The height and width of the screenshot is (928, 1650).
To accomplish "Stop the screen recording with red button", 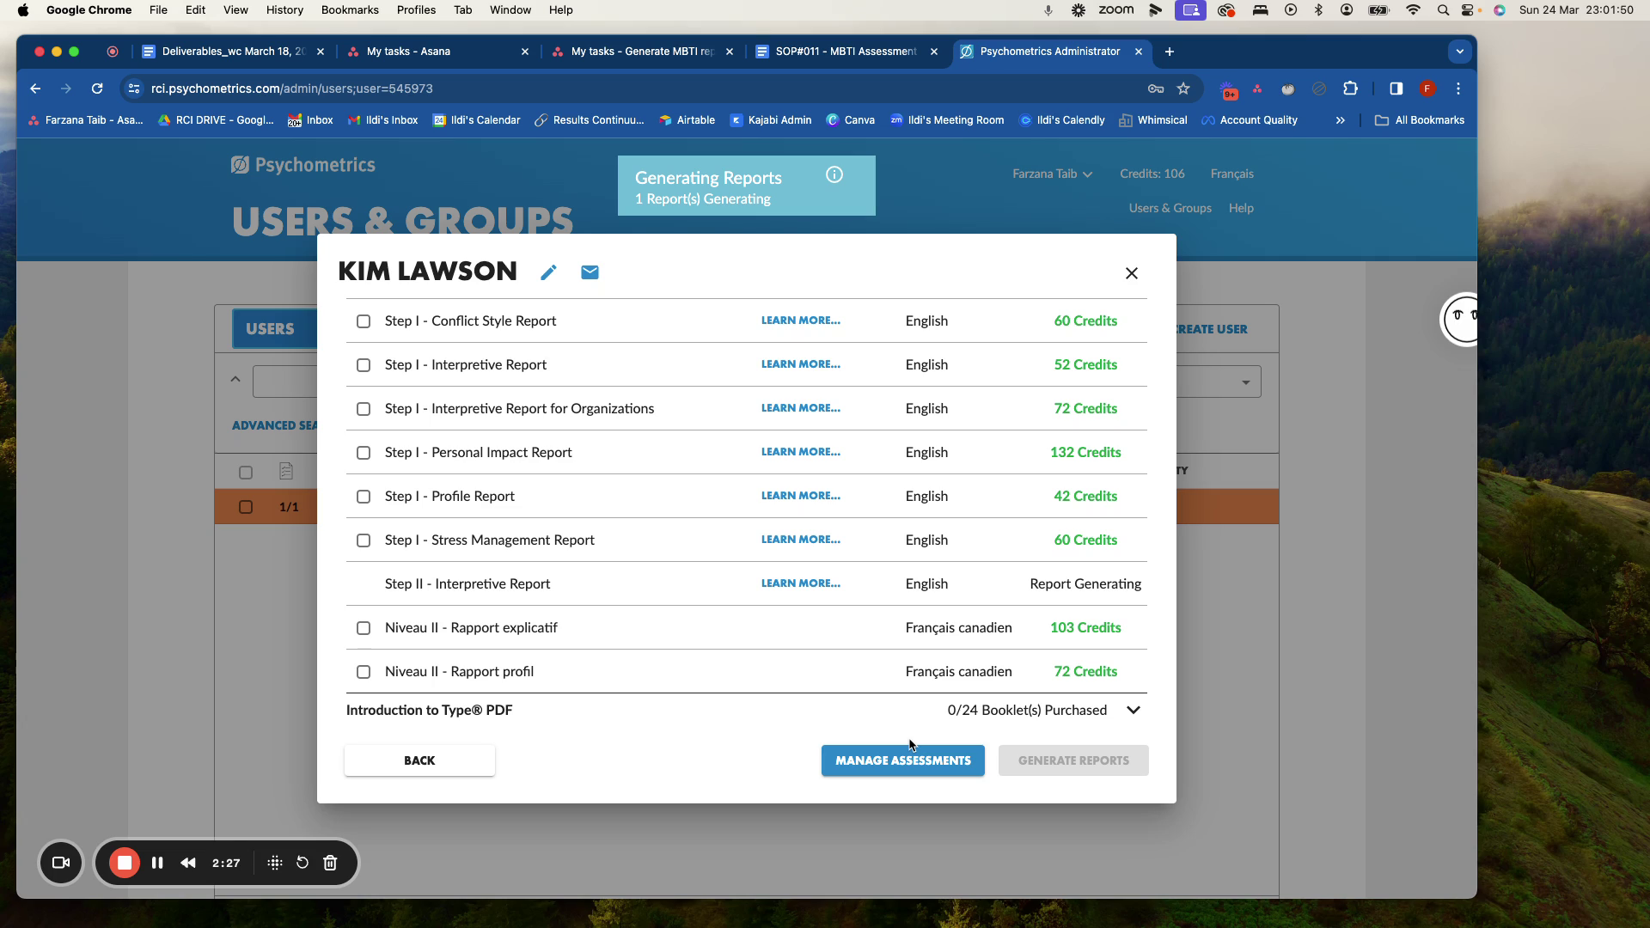I will point(125,863).
